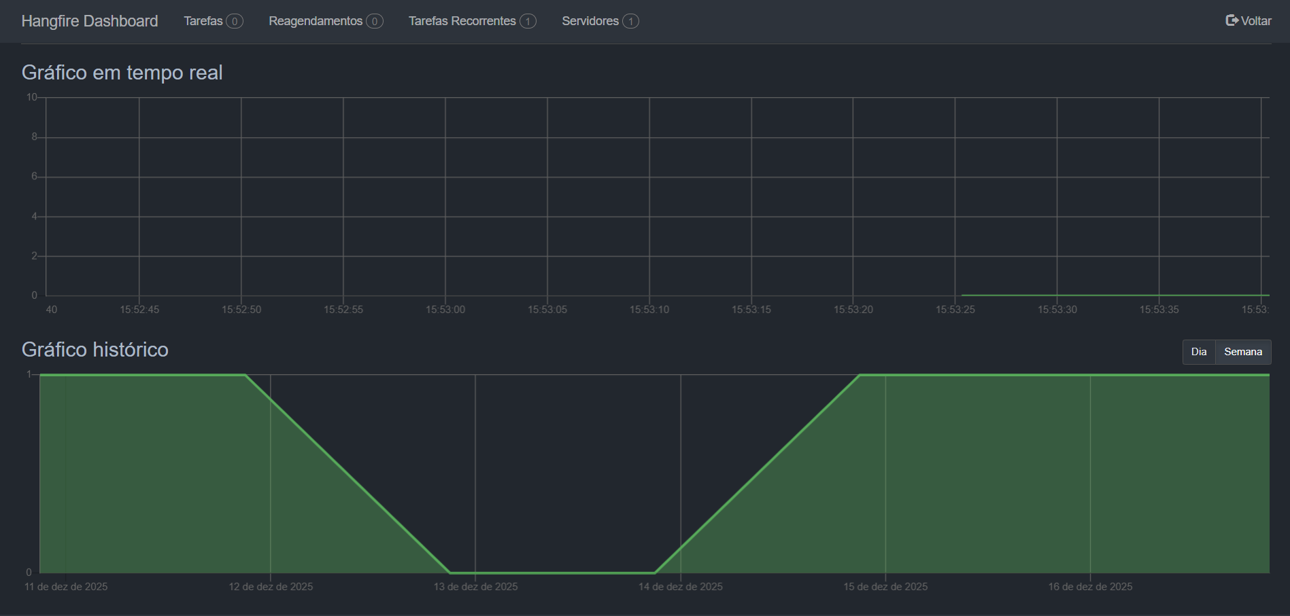Screen dimensions: 1290x616
Task: Click the green line in real-time chart
Action: point(1115,295)
